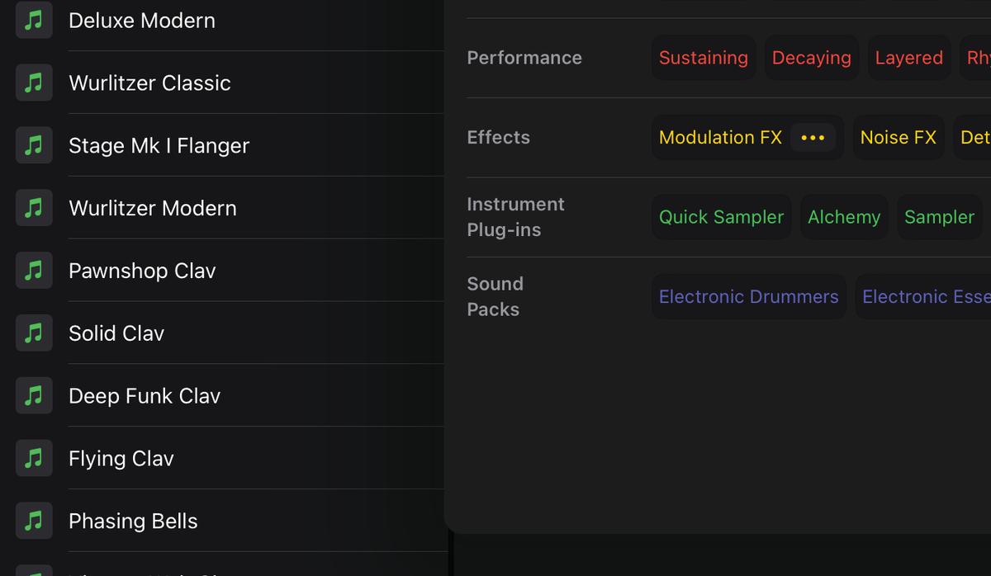The height and width of the screenshot is (576, 991).
Task: Click the note icon next to Deluxe Modern
Action: 33,20
